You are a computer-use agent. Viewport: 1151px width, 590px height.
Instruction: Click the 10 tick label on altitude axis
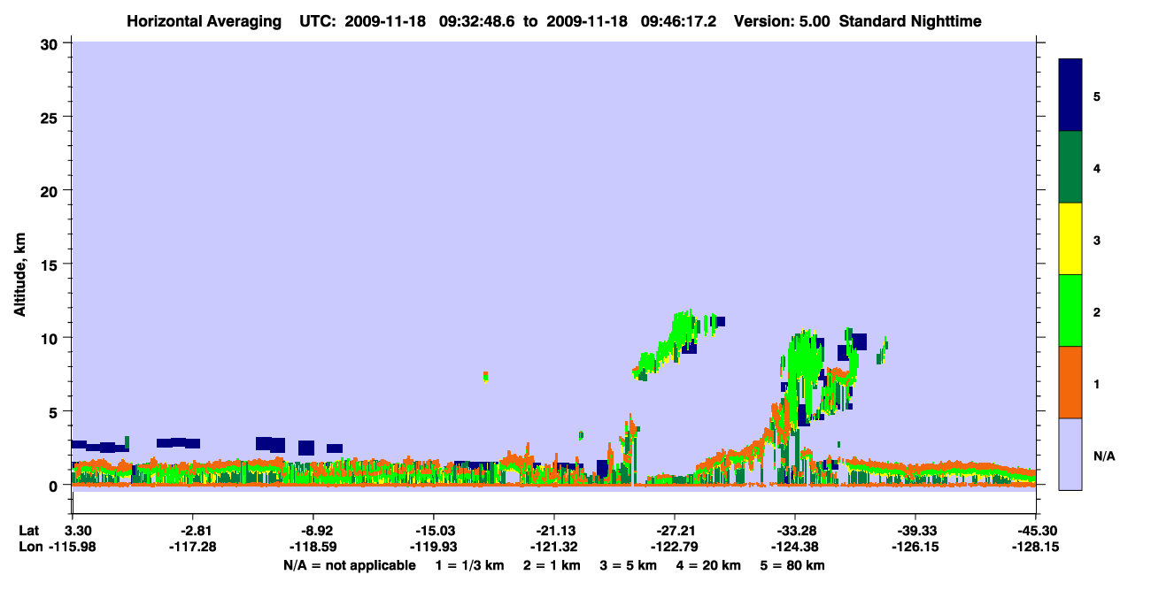(x=50, y=338)
